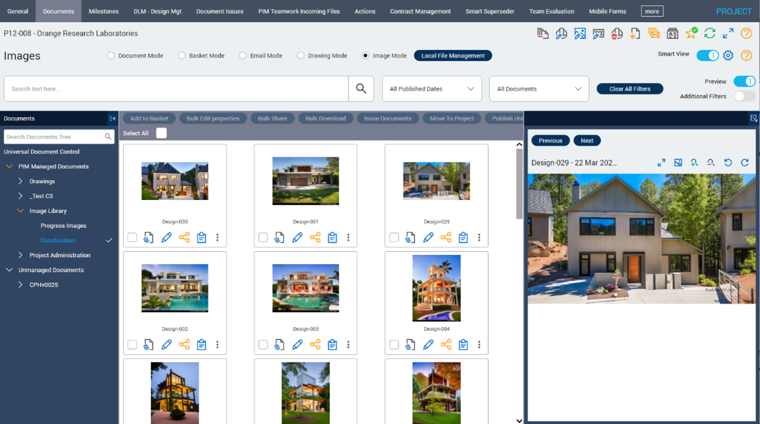Turn off the Smart View toggle
This screenshot has width=760, height=424.
point(707,56)
